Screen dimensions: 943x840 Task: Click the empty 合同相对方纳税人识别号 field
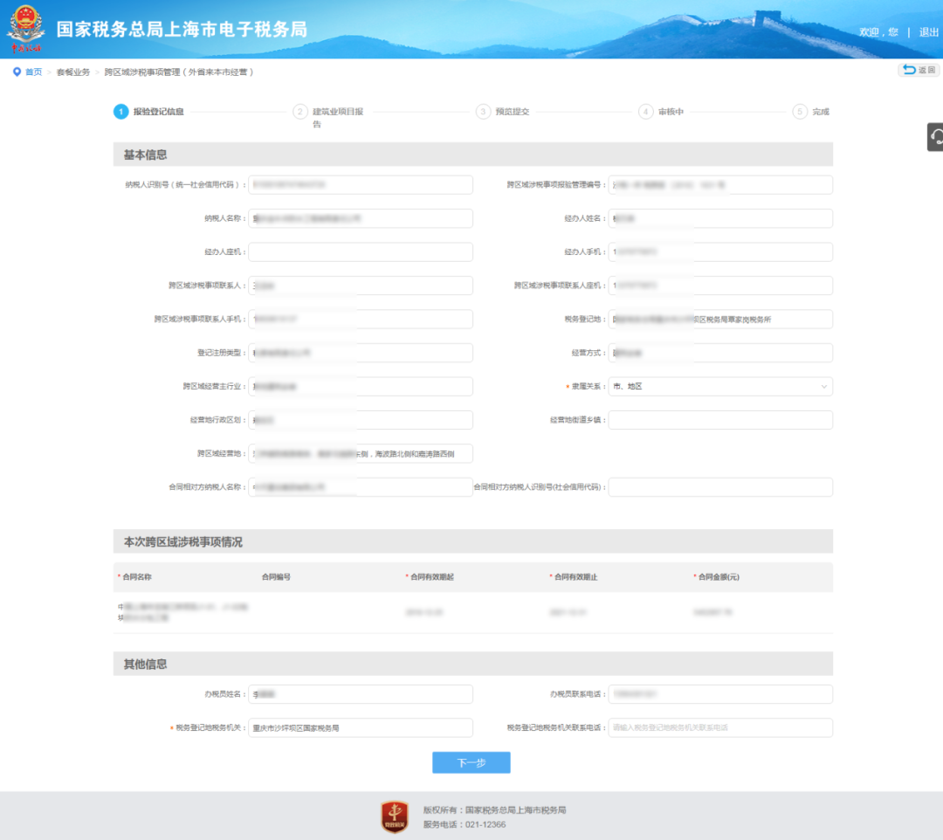tap(720, 487)
